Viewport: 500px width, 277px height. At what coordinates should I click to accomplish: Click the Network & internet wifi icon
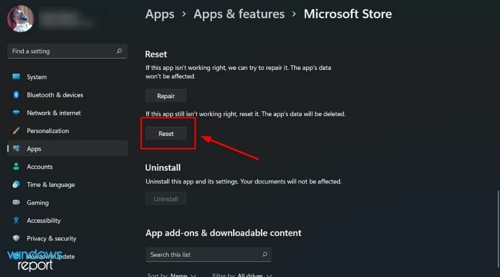click(16, 112)
